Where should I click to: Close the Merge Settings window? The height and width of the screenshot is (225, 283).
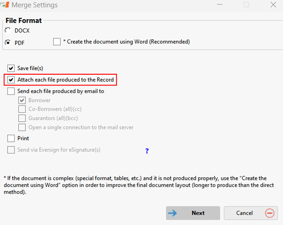coord(273,4)
